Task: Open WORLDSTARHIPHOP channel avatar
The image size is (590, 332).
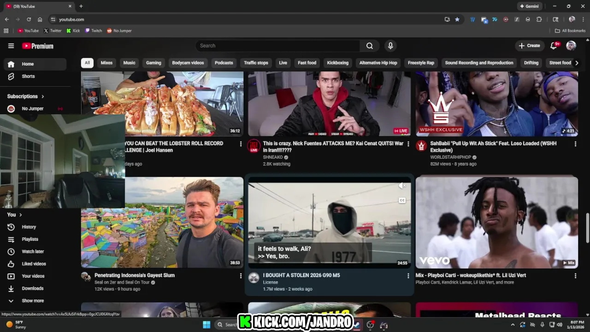Action: point(421,146)
